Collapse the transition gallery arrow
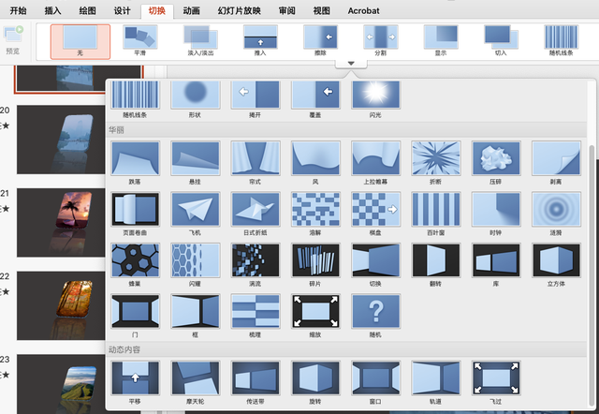599x414 pixels. tap(351, 64)
